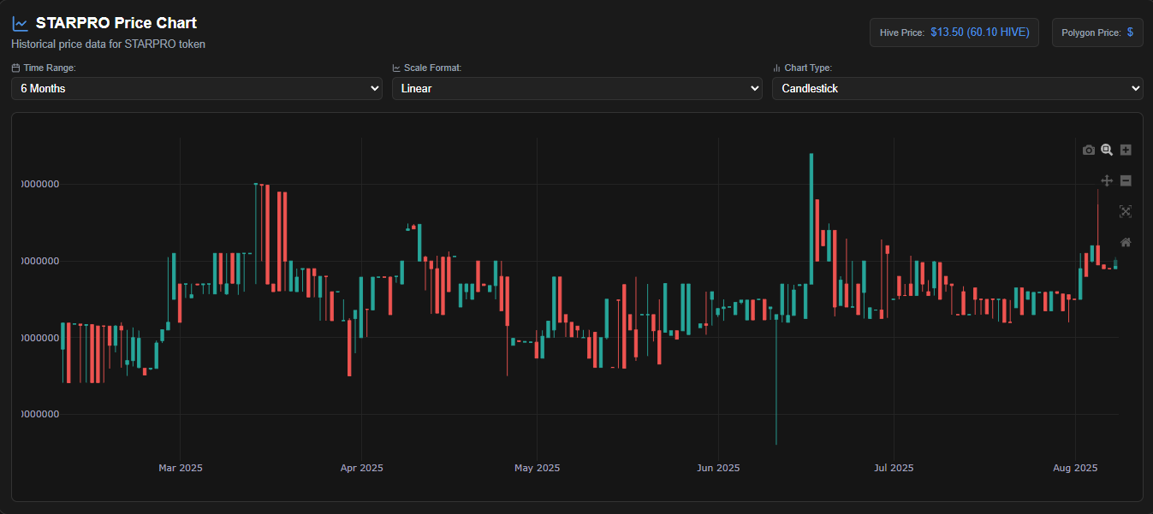Screen dimensions: 1153x514
Task: Click the Polygon Price badge
Action: (x=1097, y=32)
